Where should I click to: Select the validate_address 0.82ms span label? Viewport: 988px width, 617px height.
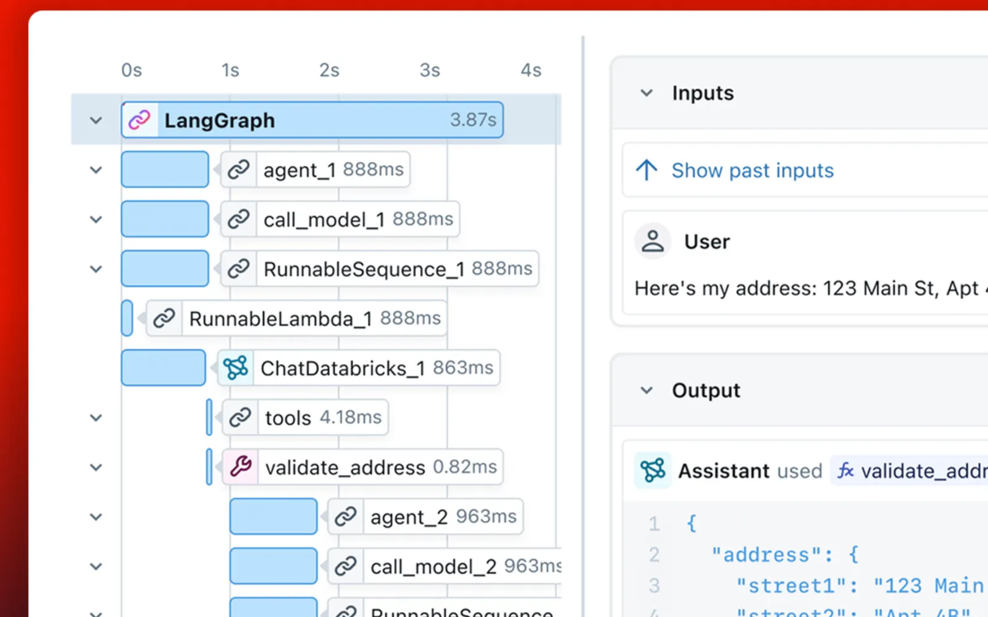[363, 467]
